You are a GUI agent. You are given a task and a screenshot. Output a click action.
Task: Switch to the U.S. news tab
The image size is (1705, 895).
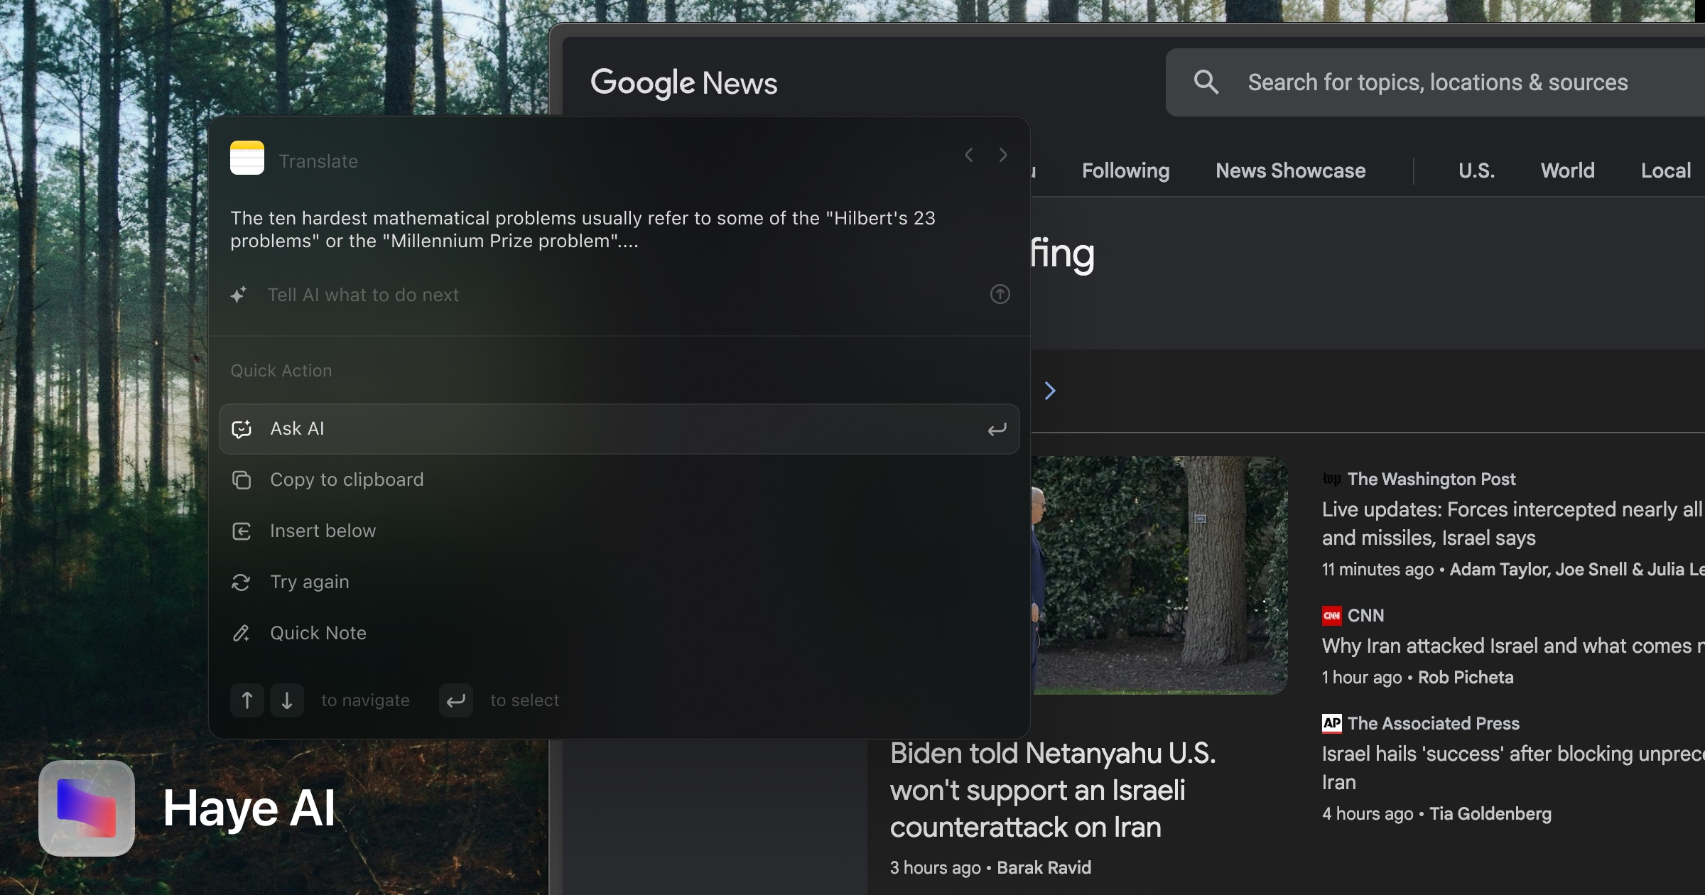(x=1476, y=170)
